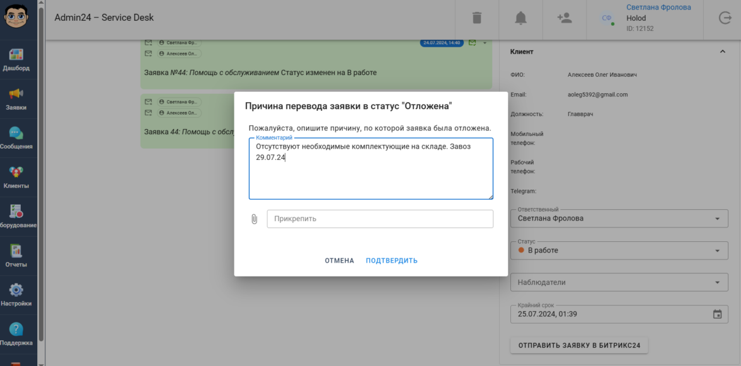Open calendar picker for Крайний срок
Image resolution: width=741 pixels, height=366 pixels.
tap(716, 314)
